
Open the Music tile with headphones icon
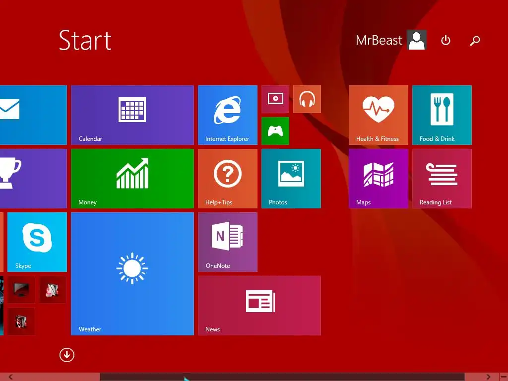pos(307,99)
